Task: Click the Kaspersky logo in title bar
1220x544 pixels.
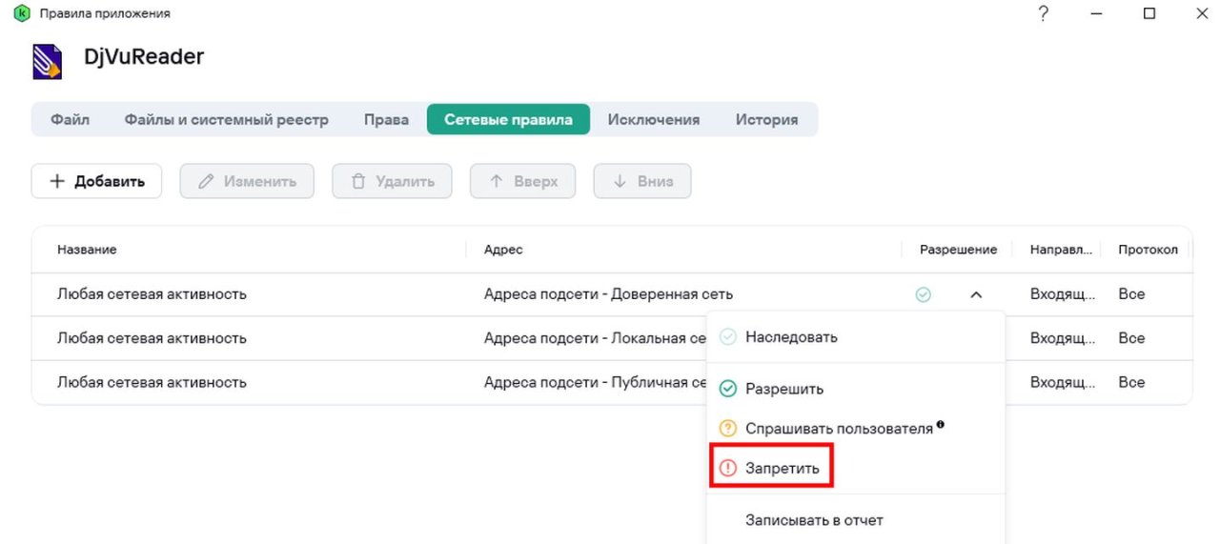Action: pos(22,13)
